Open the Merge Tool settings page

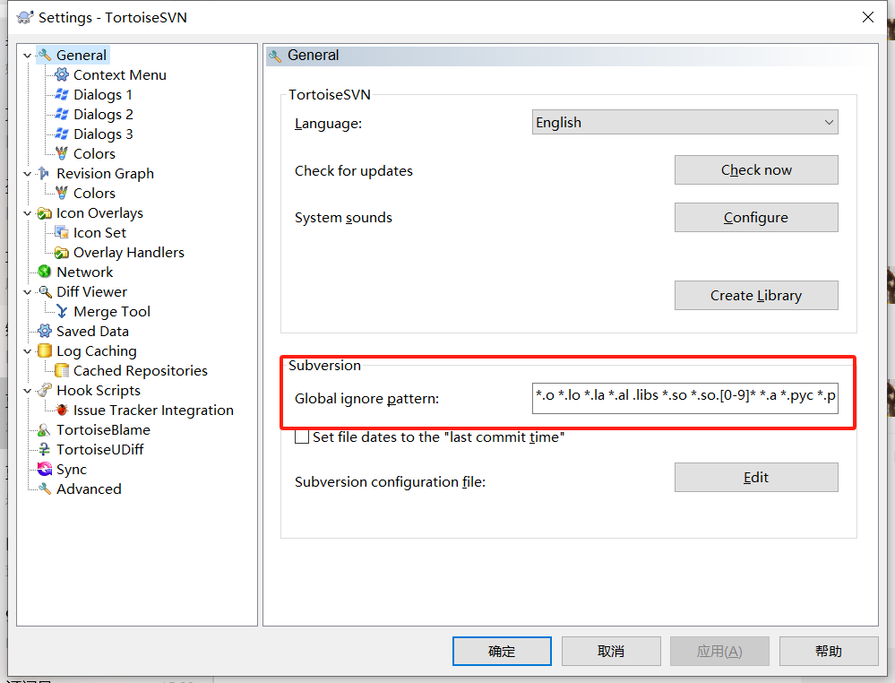click(112, 311)
